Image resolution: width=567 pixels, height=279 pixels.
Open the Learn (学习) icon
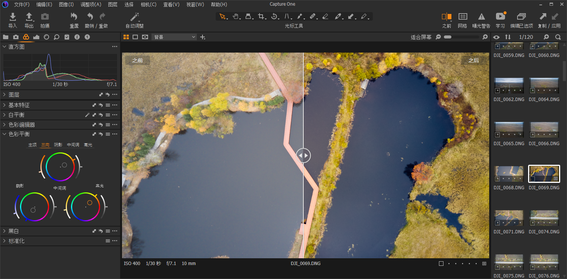[500, 17]
